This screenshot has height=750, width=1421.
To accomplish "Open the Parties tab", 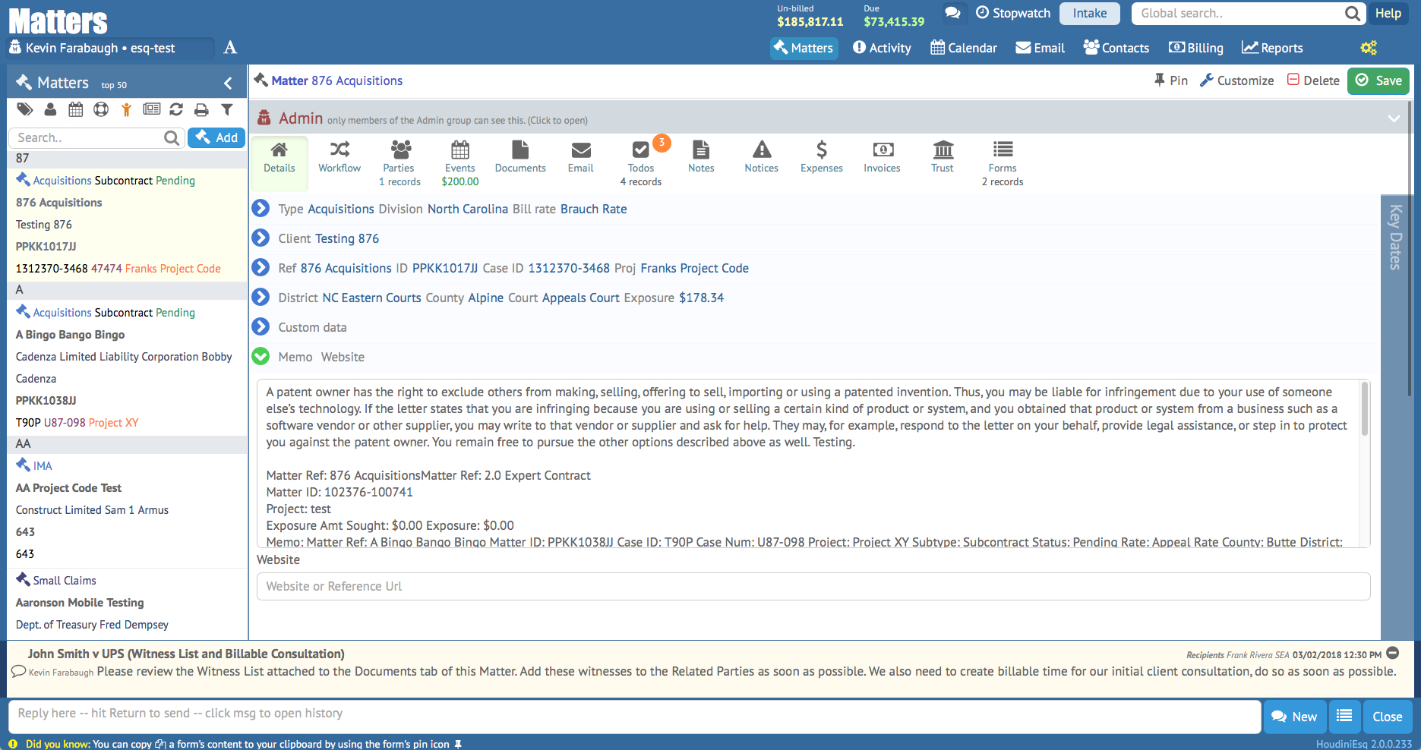I will point(399,163).
